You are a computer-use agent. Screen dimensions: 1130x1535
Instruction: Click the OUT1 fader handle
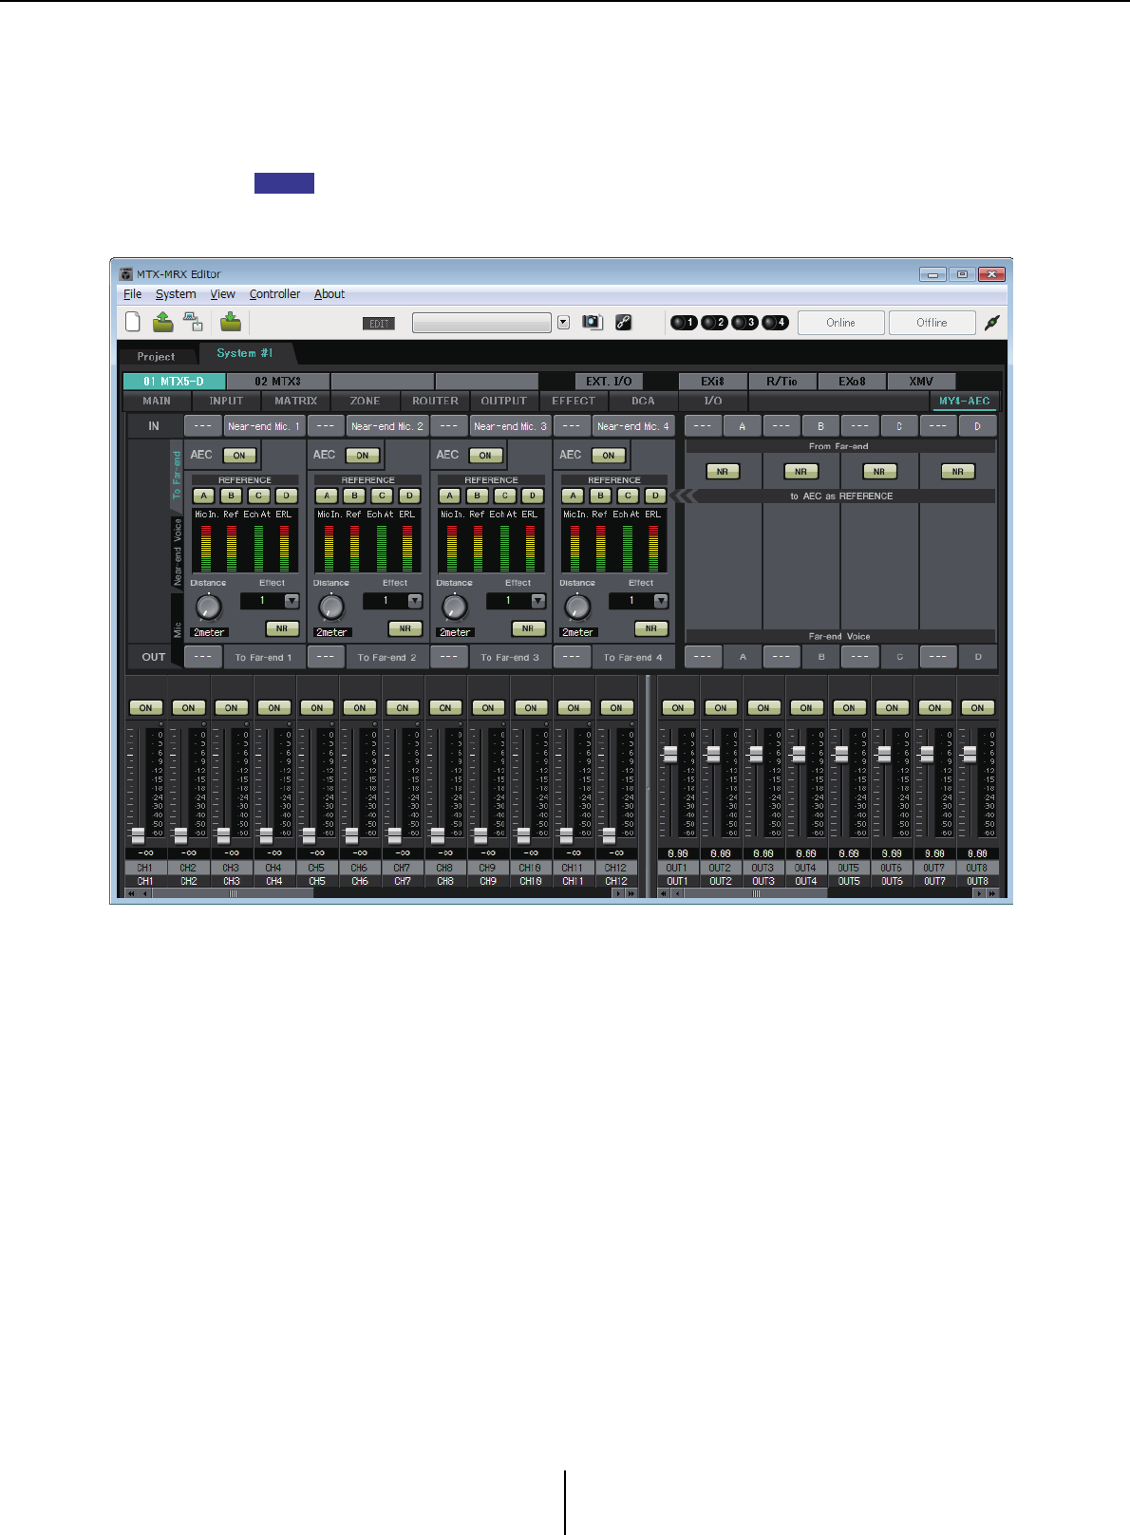(670, 754)
